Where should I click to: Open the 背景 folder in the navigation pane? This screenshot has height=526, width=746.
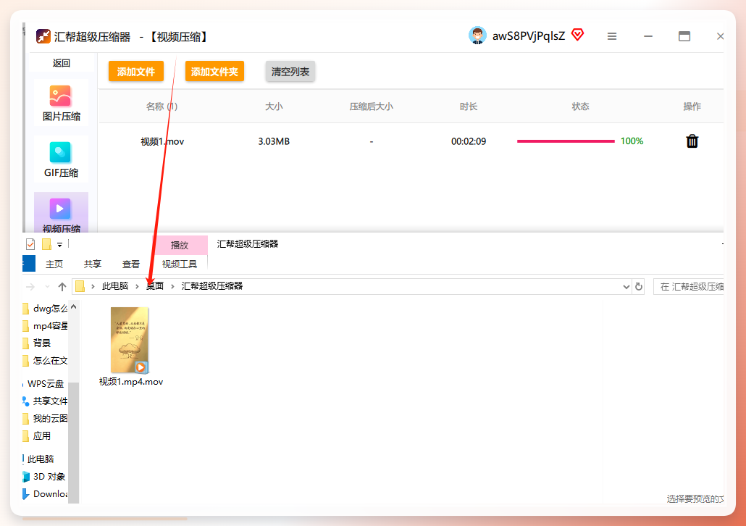click(42, 343)
